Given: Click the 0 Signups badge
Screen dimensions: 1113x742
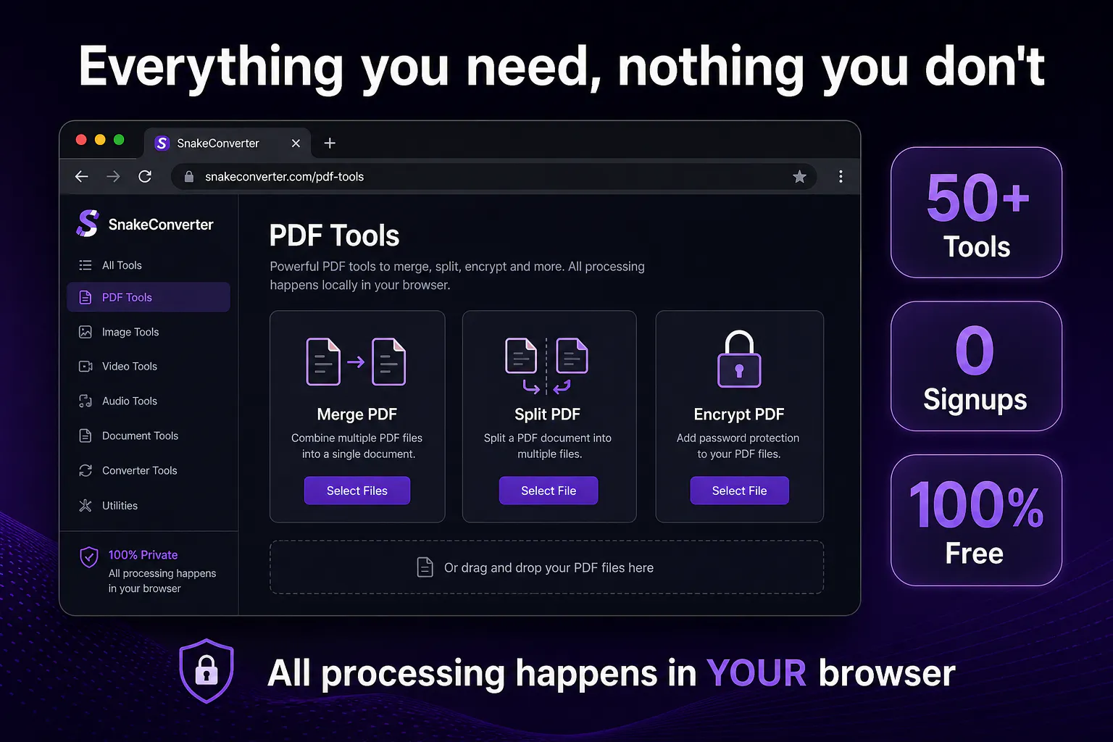Looking at the screenshot, I should [x=976, y=366].
